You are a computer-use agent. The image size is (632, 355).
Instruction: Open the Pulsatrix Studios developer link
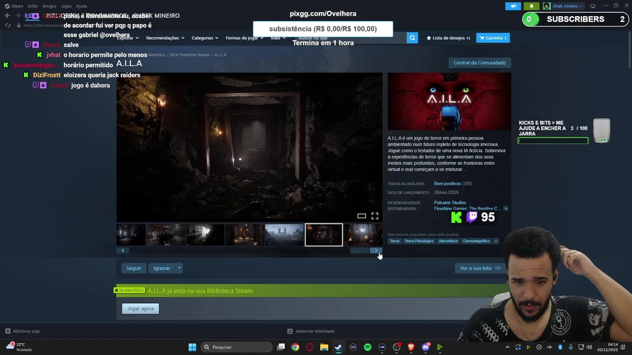pos(450,203)
